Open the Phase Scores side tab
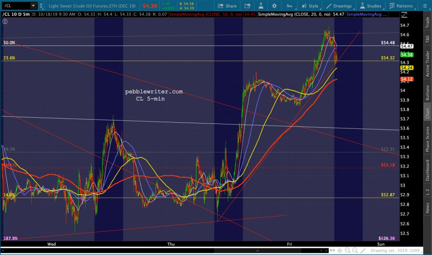432x255 pixels. click(x=427, y=140)
